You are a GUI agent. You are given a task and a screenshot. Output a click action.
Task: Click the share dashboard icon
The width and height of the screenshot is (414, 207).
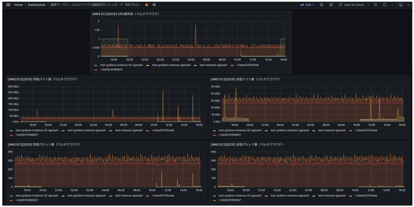pos(154,5)
